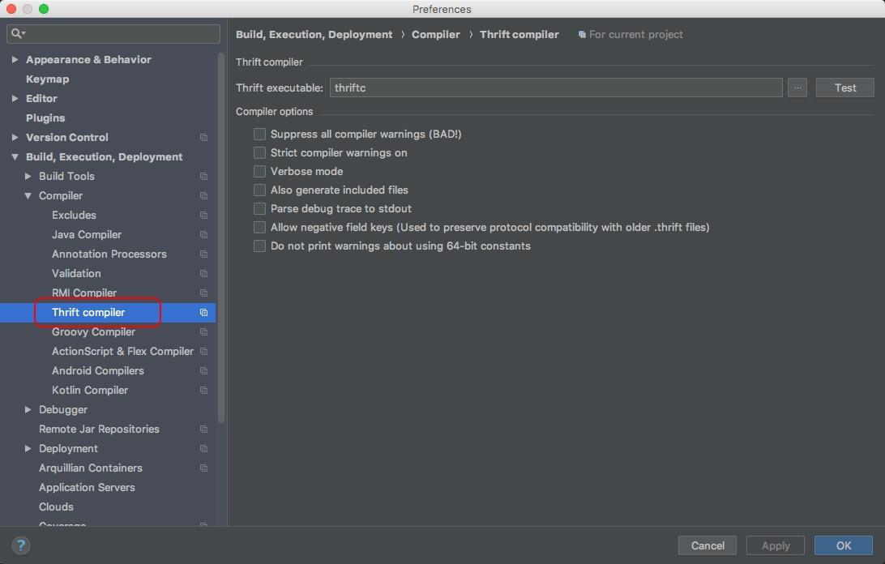Click the project-scope icon beside RMI Compiler
Image resolution: width=885 pixels, height=564 pixels.
pos(203,293)
